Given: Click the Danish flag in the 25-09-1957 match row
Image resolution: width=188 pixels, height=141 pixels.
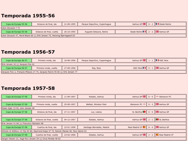Looking at the screenshot, I should (157, 104).
